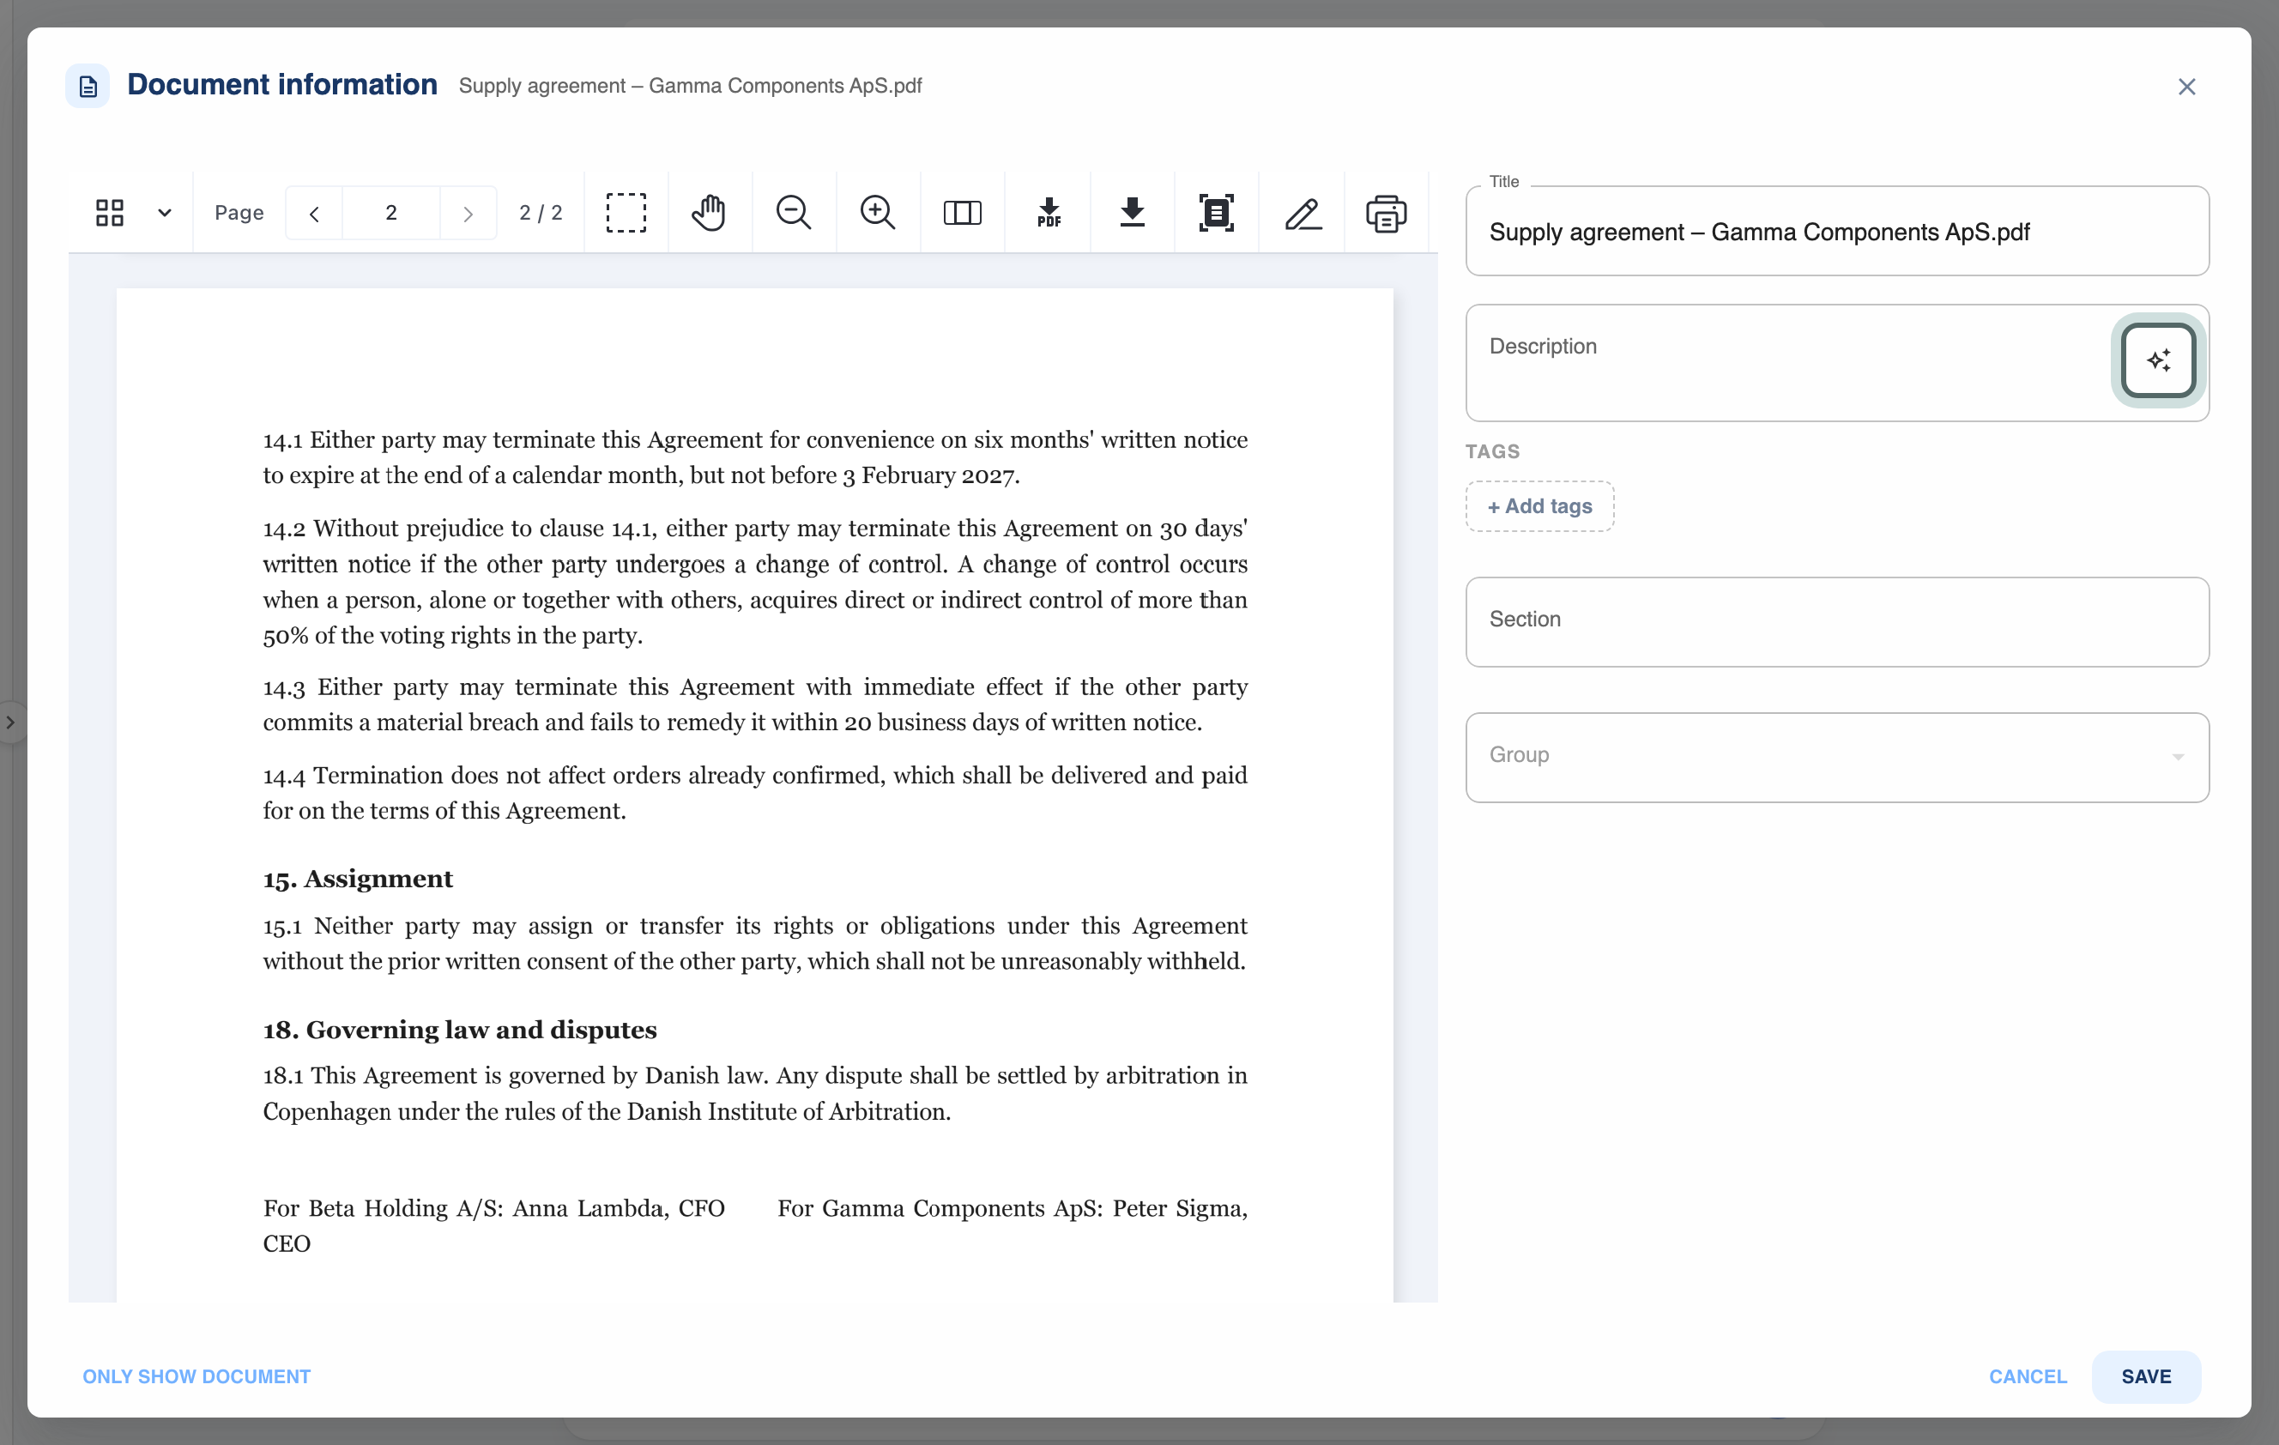Expand the view mode dropdown chevron

coord(165,213)
